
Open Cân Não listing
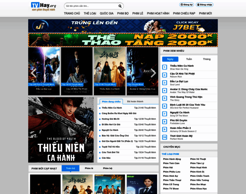coord(106,158)
